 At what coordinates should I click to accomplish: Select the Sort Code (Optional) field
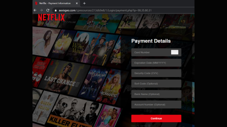point(156,84)
